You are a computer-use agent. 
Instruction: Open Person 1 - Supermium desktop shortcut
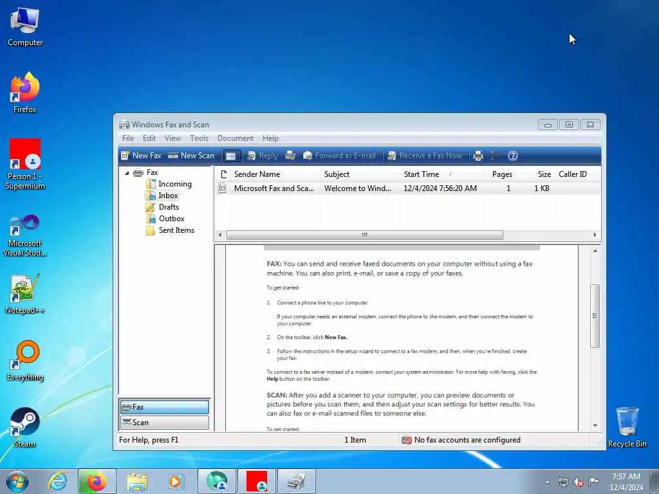pos(25,164)
